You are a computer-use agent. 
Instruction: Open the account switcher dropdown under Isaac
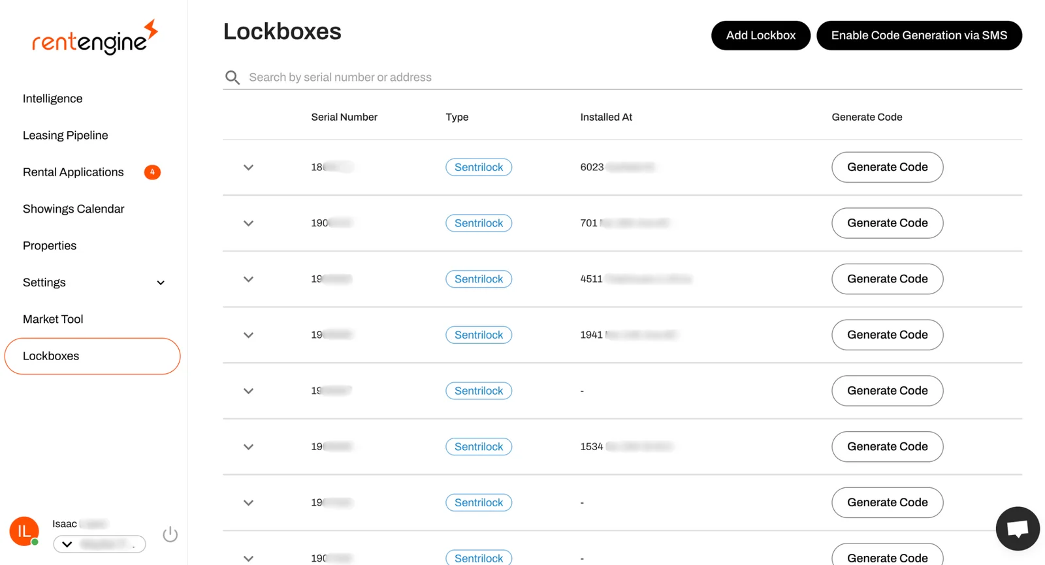tap(99, 544)
